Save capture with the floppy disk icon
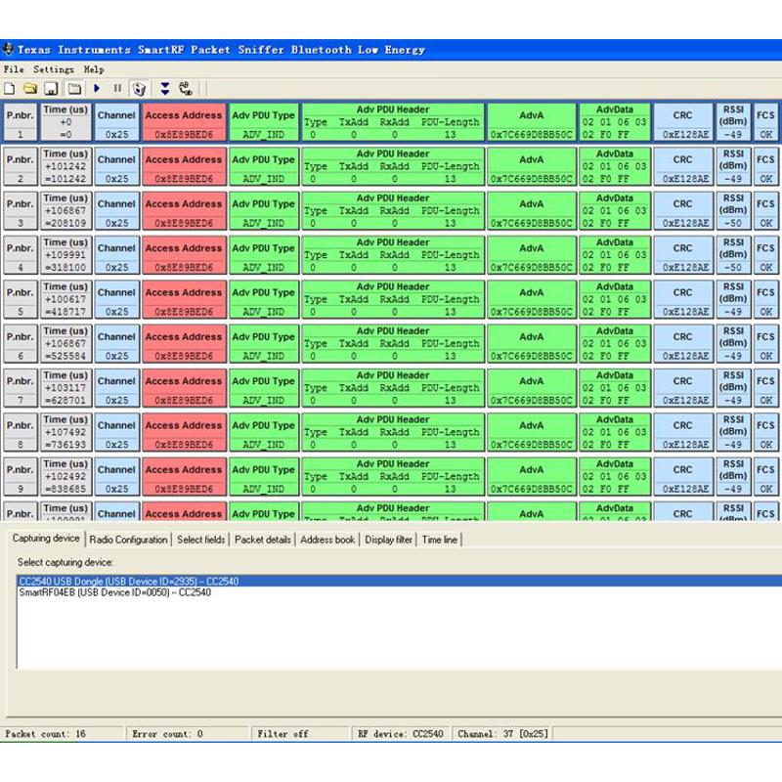This screenshot has height=782, width=782. [x=52, y=89]
